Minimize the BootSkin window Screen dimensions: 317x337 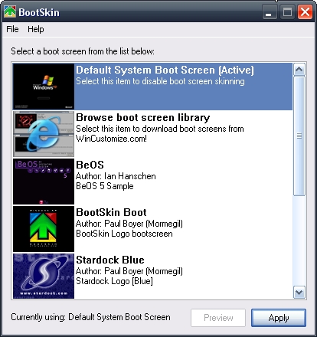pyautogui.click(x=270, y=12)
